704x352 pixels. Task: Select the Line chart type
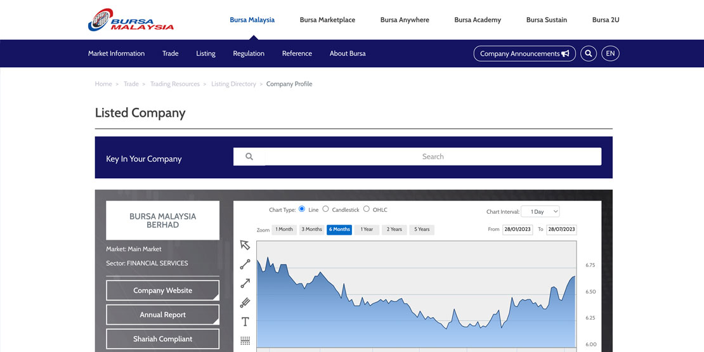coord(302,209)
